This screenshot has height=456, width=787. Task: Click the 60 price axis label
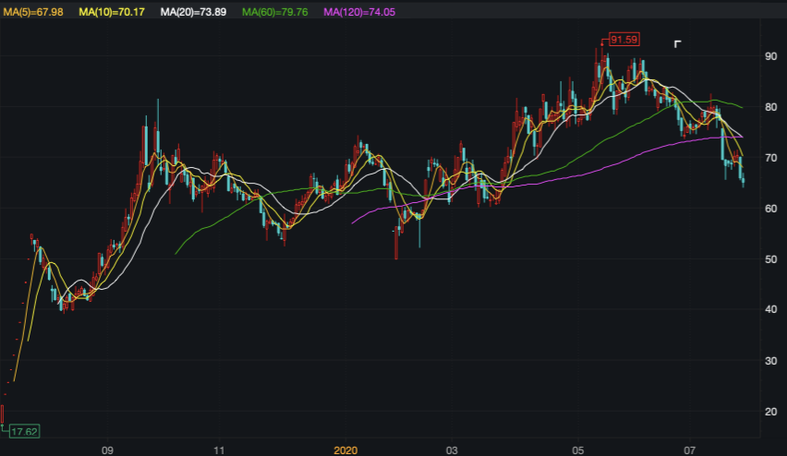tap(771, 209)
